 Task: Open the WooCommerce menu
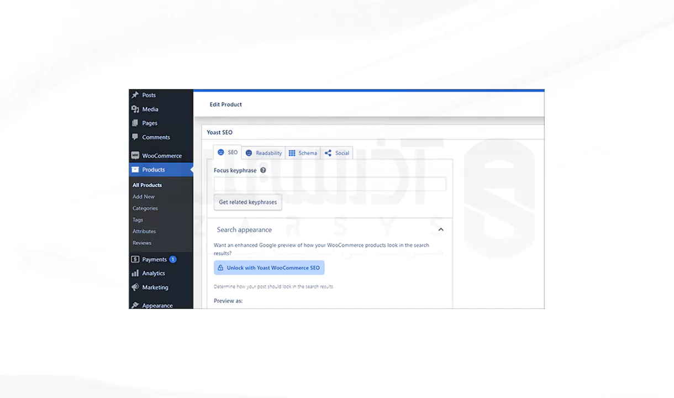point(161,156)
